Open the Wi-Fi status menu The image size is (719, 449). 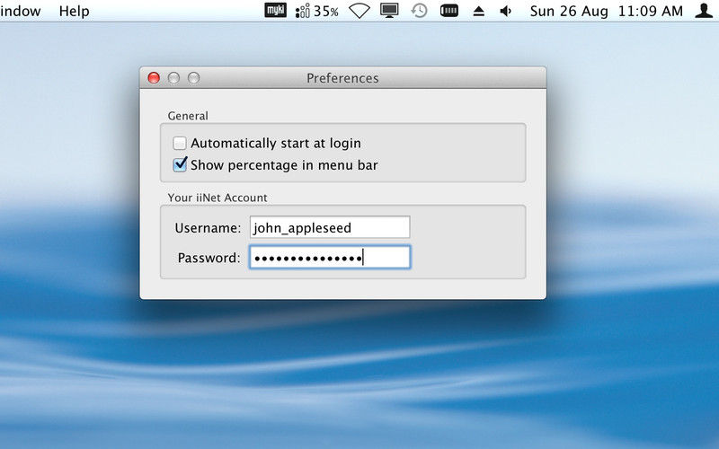359,11
